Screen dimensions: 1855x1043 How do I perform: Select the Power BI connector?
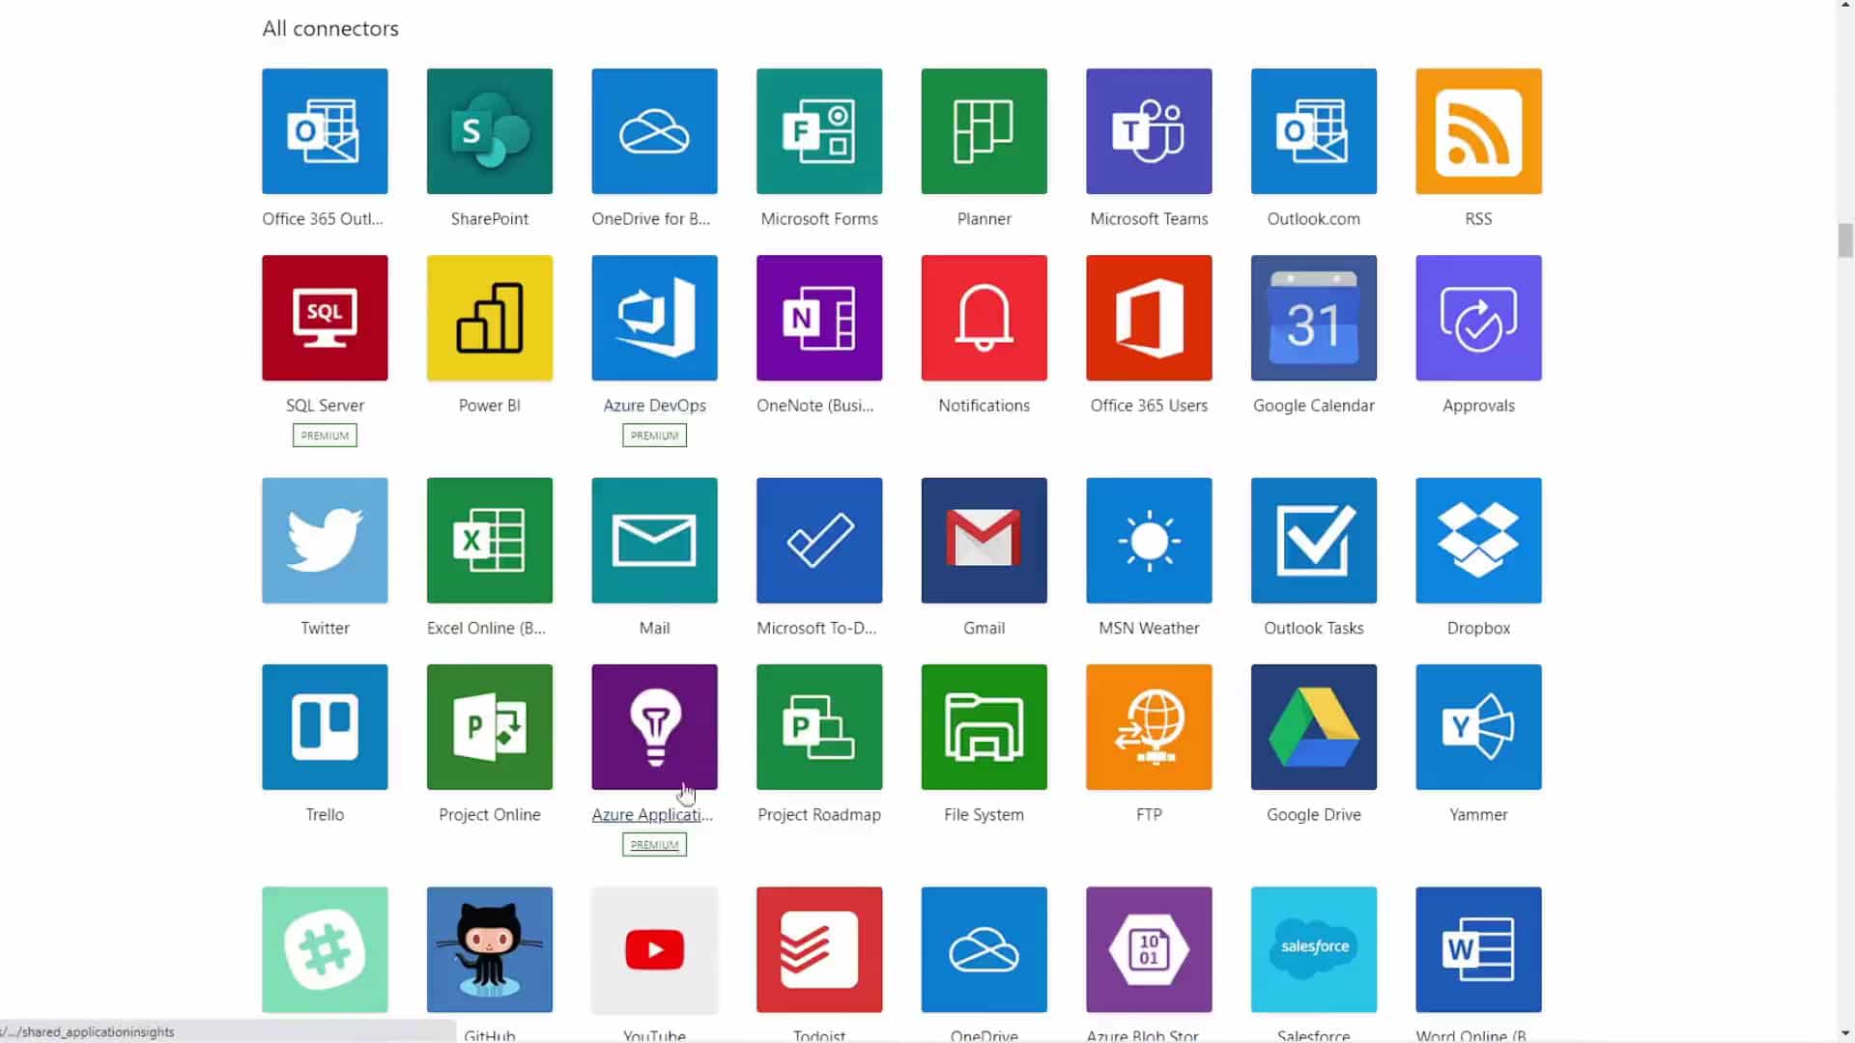[489, 317]
